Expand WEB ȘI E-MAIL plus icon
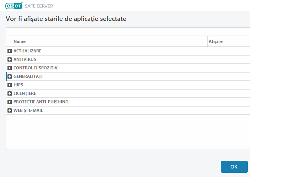 click(x=10, y=110)
